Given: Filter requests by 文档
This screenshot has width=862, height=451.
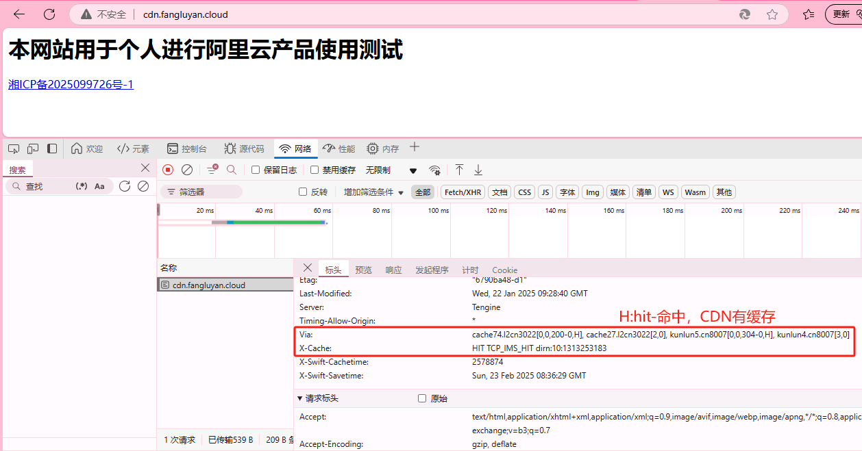Looking at the screenshot, I should coord(500,192).
